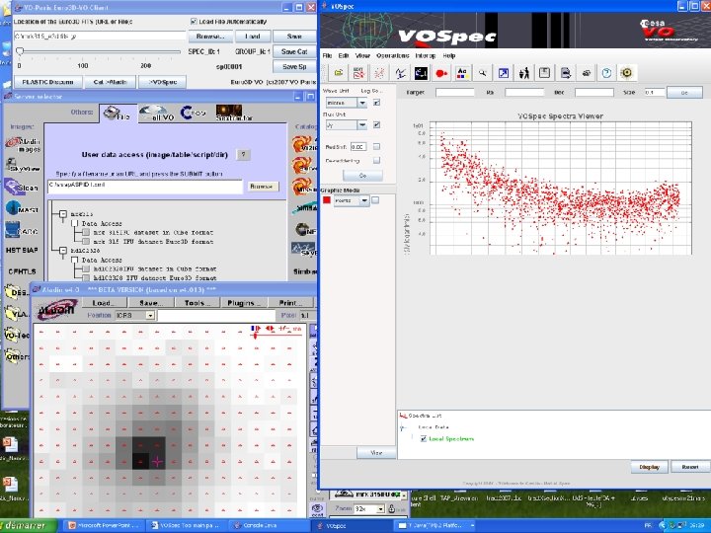Toggle Flux Unit log scale checkbox

[376, 124]
